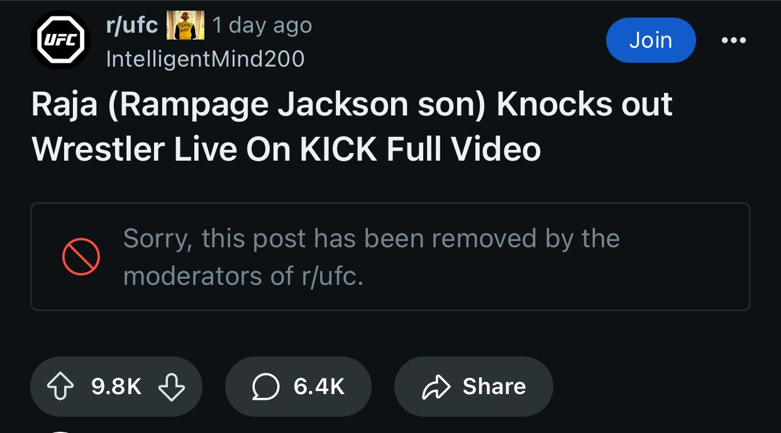Viewport: 781px width, 433px height.
Task: Click the 9.8K vote score
Action: coord(116,387)
